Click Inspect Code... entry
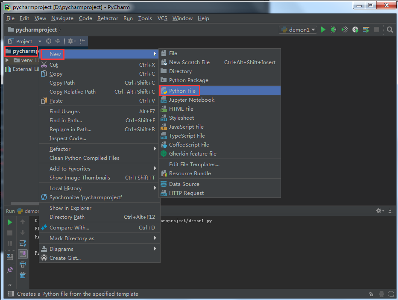Viewport: 398px width, 300px height. [x=99, y=138]
